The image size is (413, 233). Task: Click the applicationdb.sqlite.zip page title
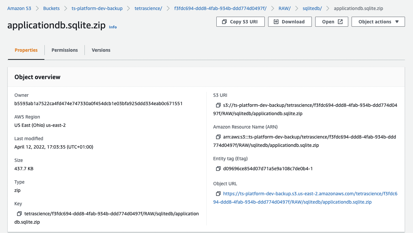click(56, 25)
